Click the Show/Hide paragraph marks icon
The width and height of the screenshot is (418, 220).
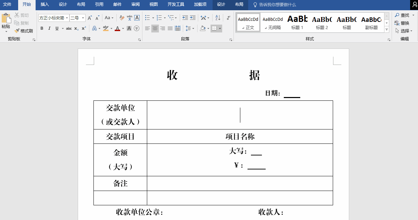[228, 18]
